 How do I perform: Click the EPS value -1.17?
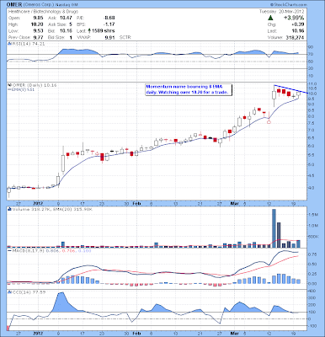click(x=109, y=24)
